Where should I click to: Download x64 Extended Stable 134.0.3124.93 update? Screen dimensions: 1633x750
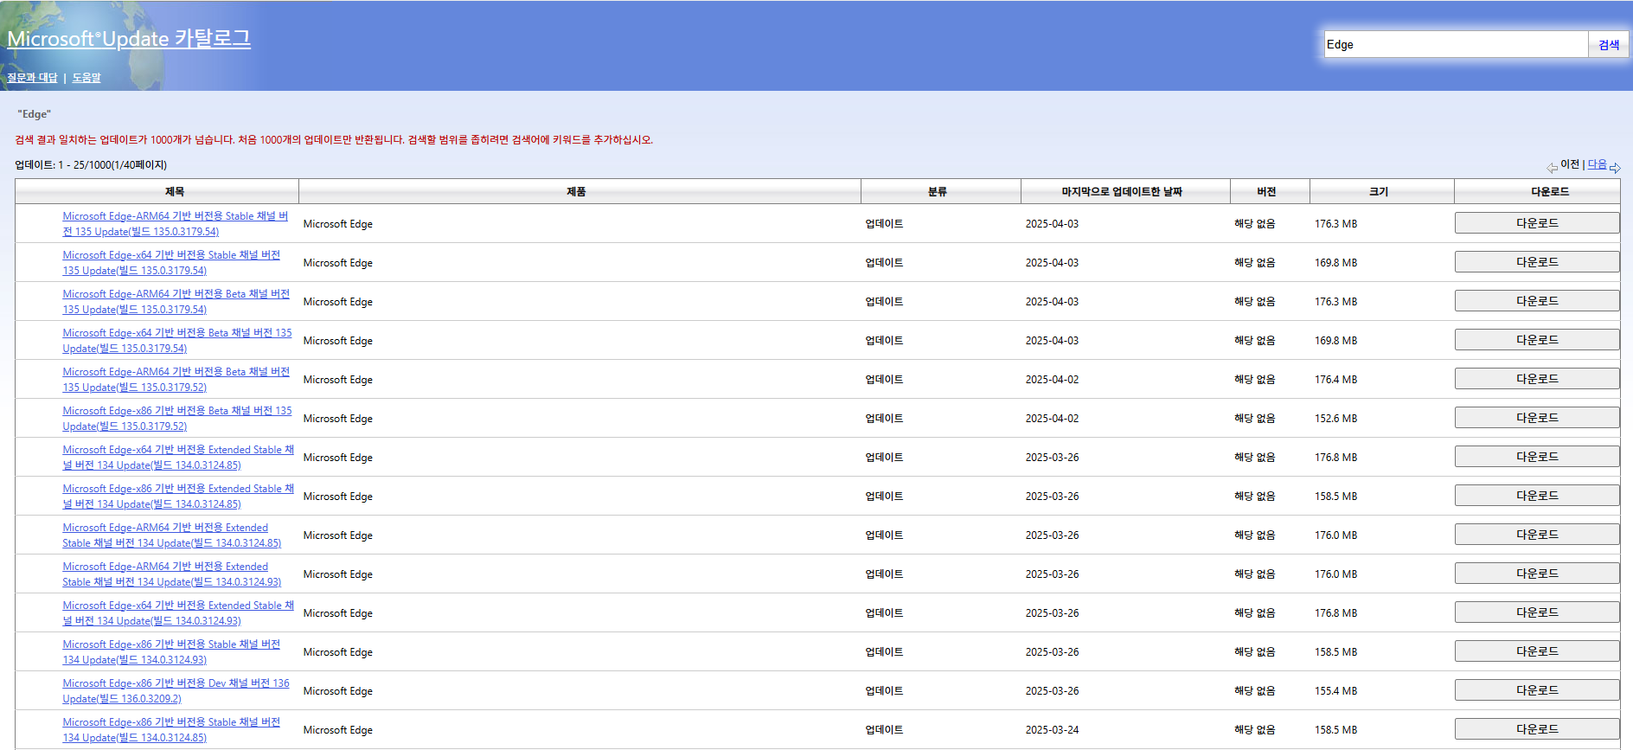tap(1537, 612)
